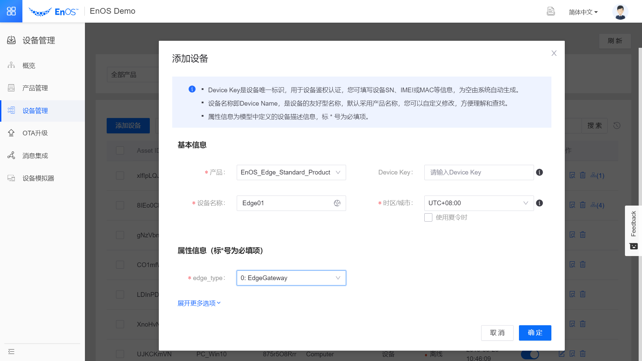642x361 pixels.
Task: Check the UJKCKmVN row checkbox
Action: click(x=120, y=354)
